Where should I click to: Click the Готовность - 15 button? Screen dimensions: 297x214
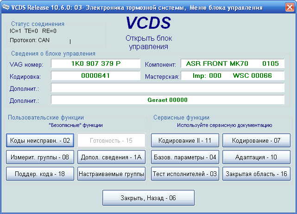tap(111, 140)
